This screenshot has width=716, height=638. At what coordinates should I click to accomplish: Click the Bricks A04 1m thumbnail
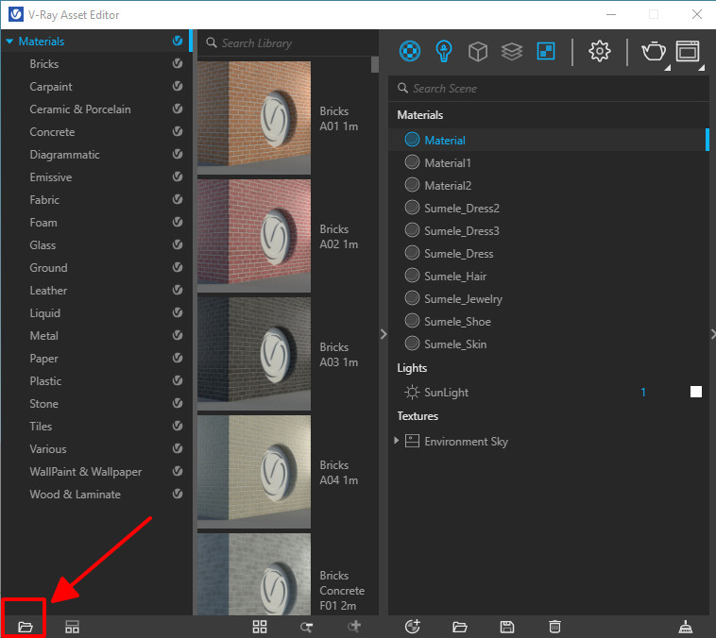coord(254,472)
